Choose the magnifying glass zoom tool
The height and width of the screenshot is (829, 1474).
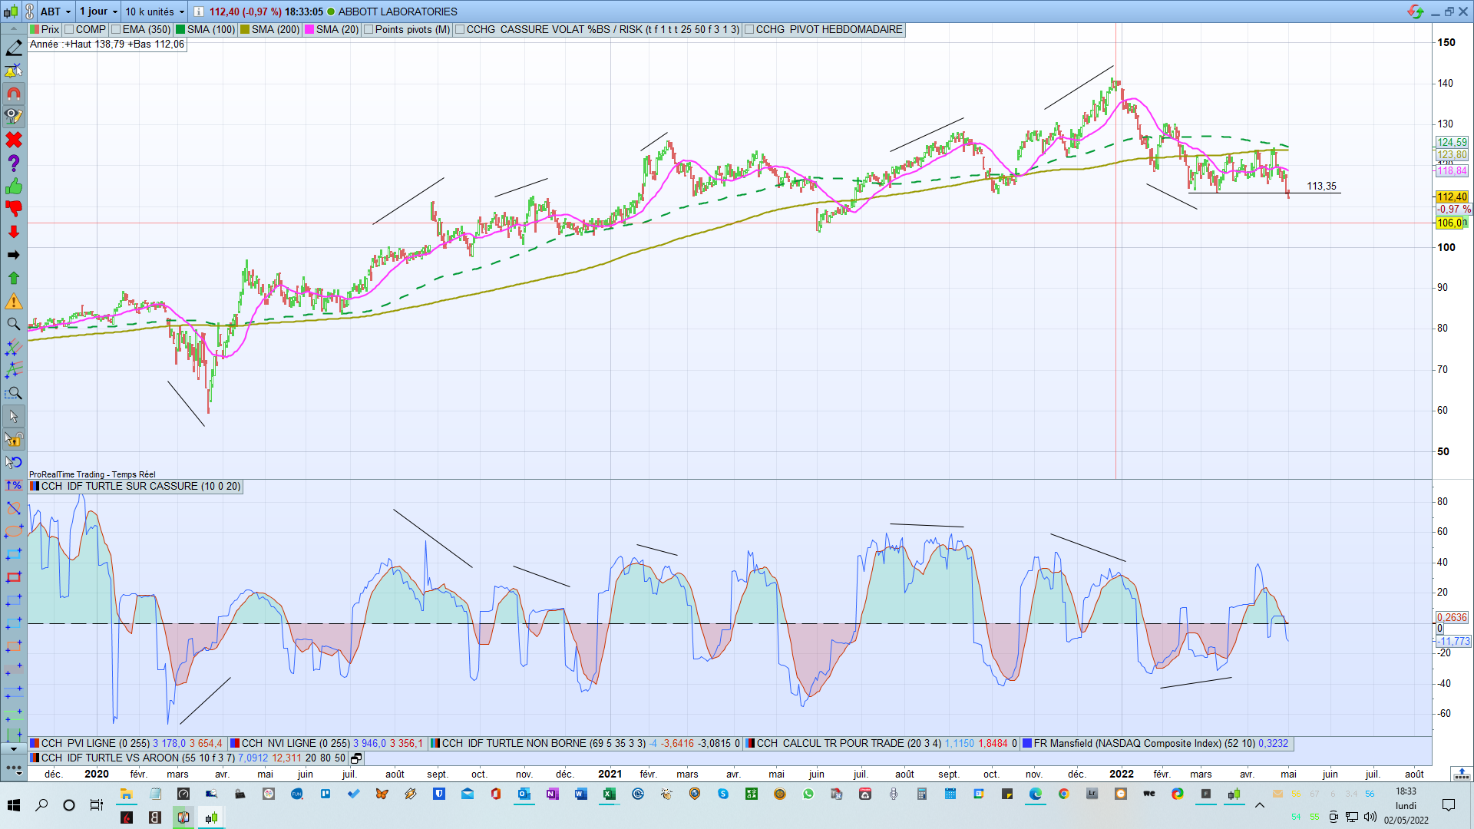(14, 324)
